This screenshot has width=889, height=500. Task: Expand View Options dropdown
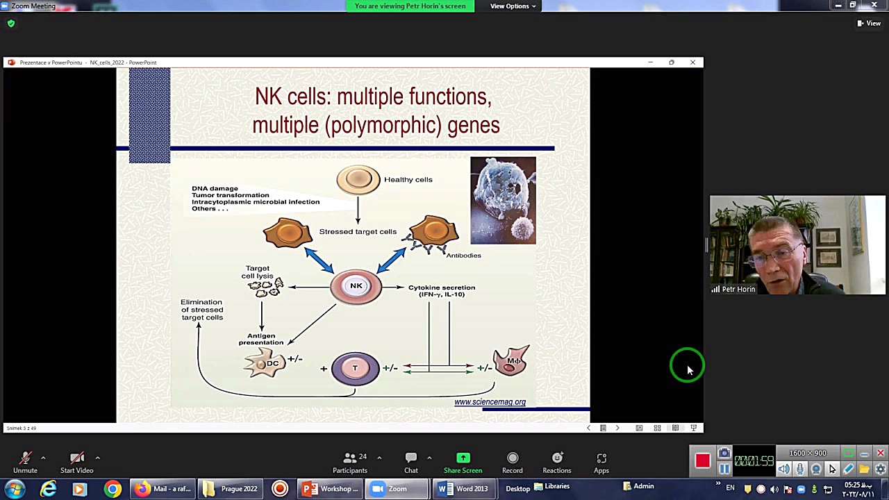(x=513, y=6)
